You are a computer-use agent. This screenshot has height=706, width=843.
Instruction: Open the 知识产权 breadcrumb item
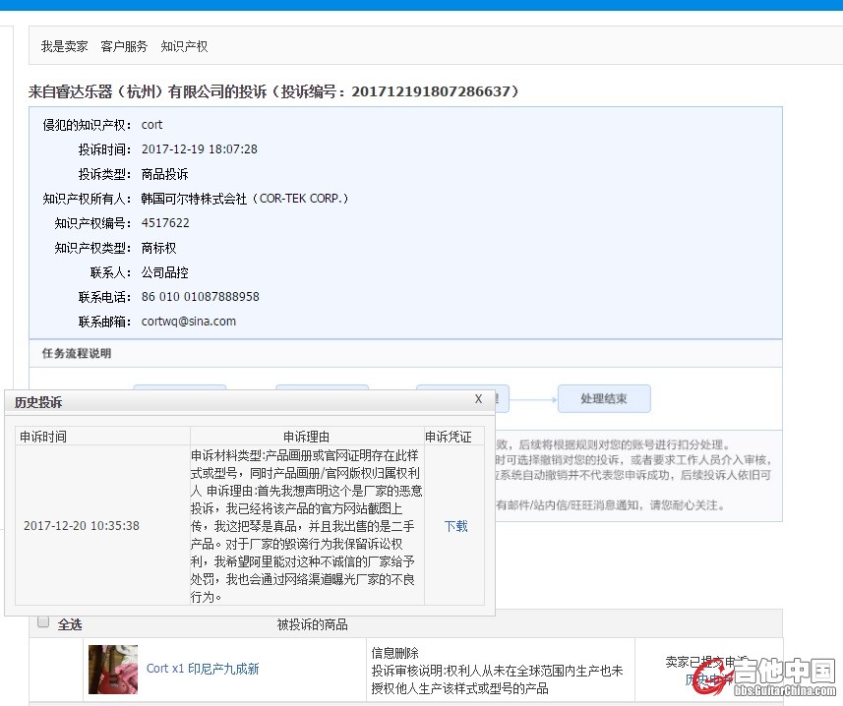(x=184, y=47)
